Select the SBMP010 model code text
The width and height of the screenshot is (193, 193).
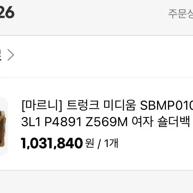click(167, 105)
